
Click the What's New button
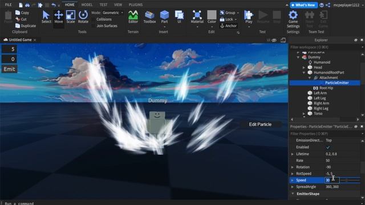pos(303,5)
